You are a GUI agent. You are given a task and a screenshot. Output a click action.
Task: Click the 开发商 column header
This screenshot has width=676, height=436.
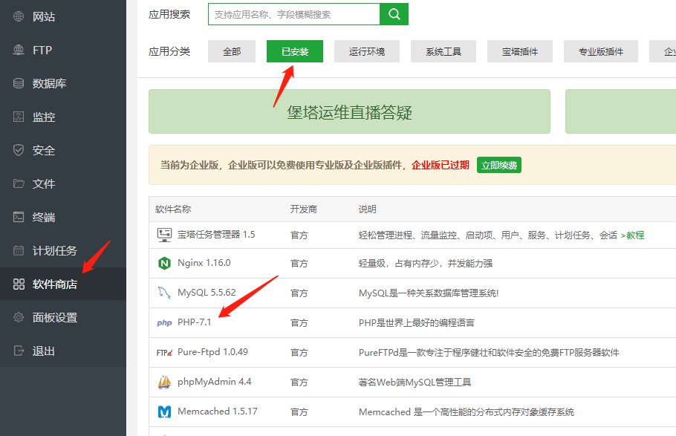click(x=304, y=209)
